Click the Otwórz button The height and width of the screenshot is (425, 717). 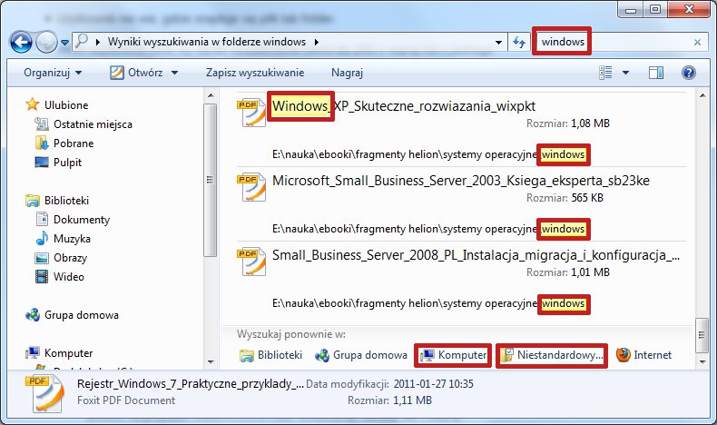pos(136,73)
